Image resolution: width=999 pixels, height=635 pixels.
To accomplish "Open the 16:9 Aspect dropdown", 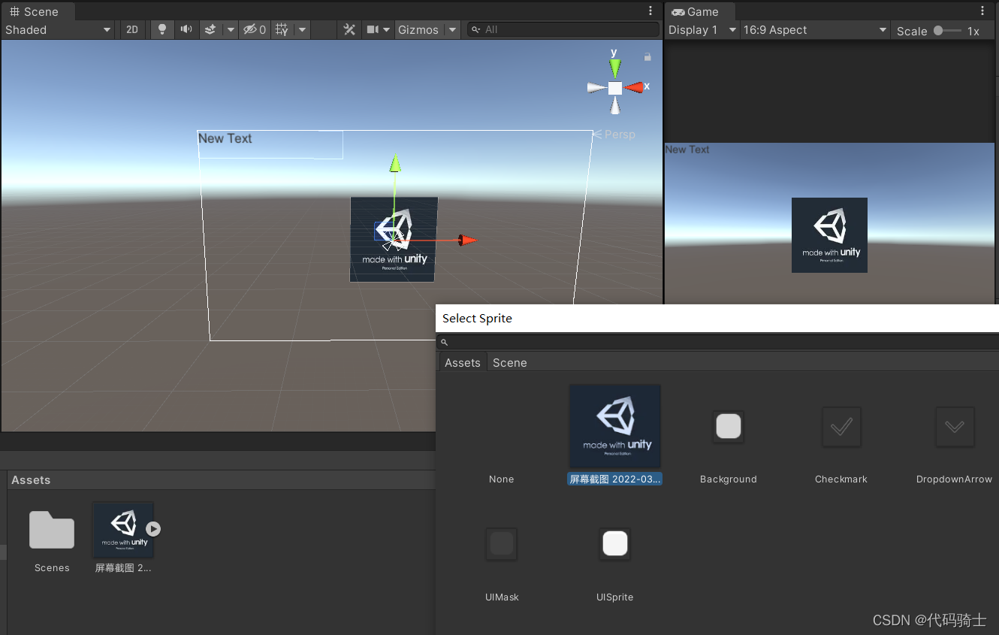I will pos(815,30).
